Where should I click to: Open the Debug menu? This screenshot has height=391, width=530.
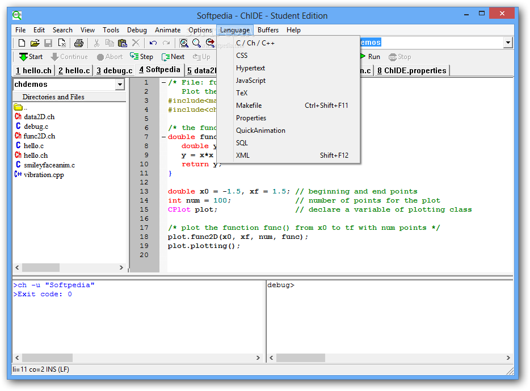[137, 30]
